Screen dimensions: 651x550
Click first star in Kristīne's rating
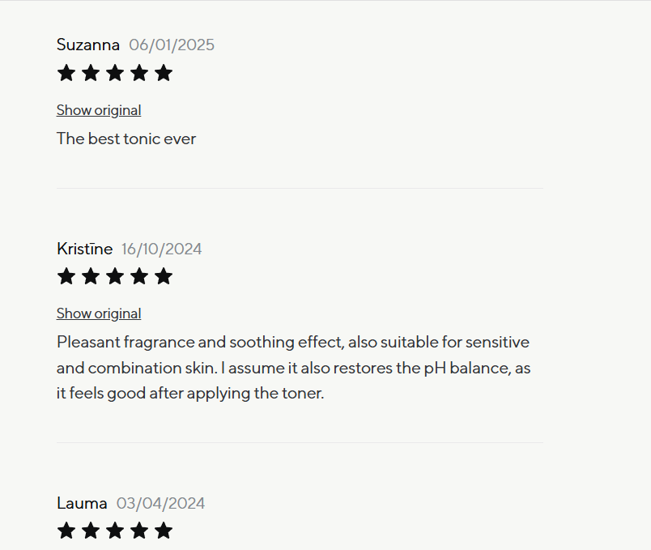click(x=66, y=277)
